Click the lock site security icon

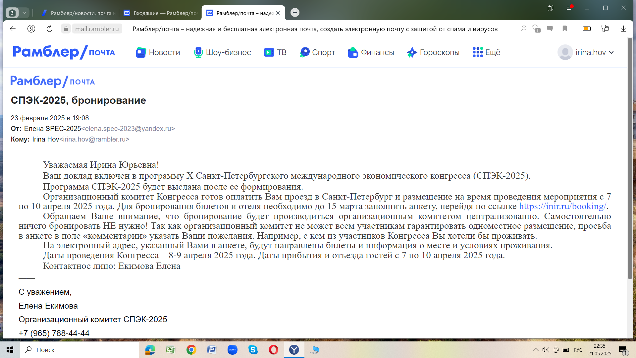pyautogui.click(x=66, y=29)
